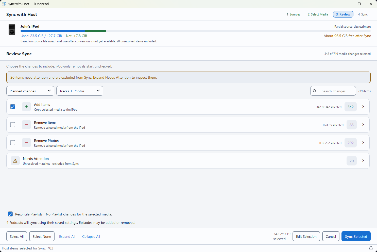377x252 pixels.
Task: Click the iPod storage usage bar
Action: (196, 31)
